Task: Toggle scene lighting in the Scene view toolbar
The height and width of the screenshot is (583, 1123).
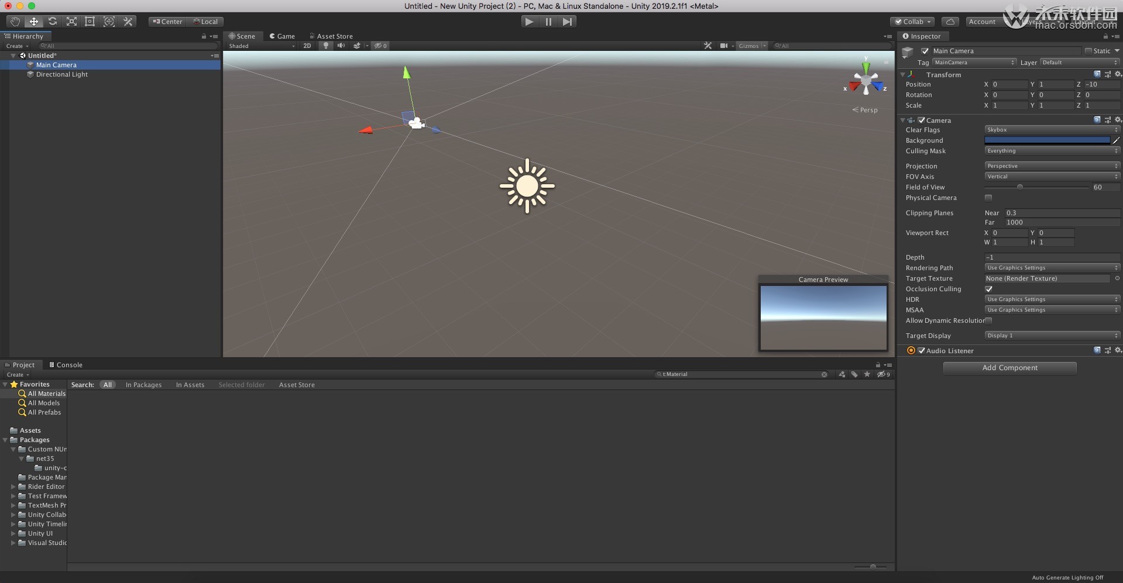Action: click(325, 46)
